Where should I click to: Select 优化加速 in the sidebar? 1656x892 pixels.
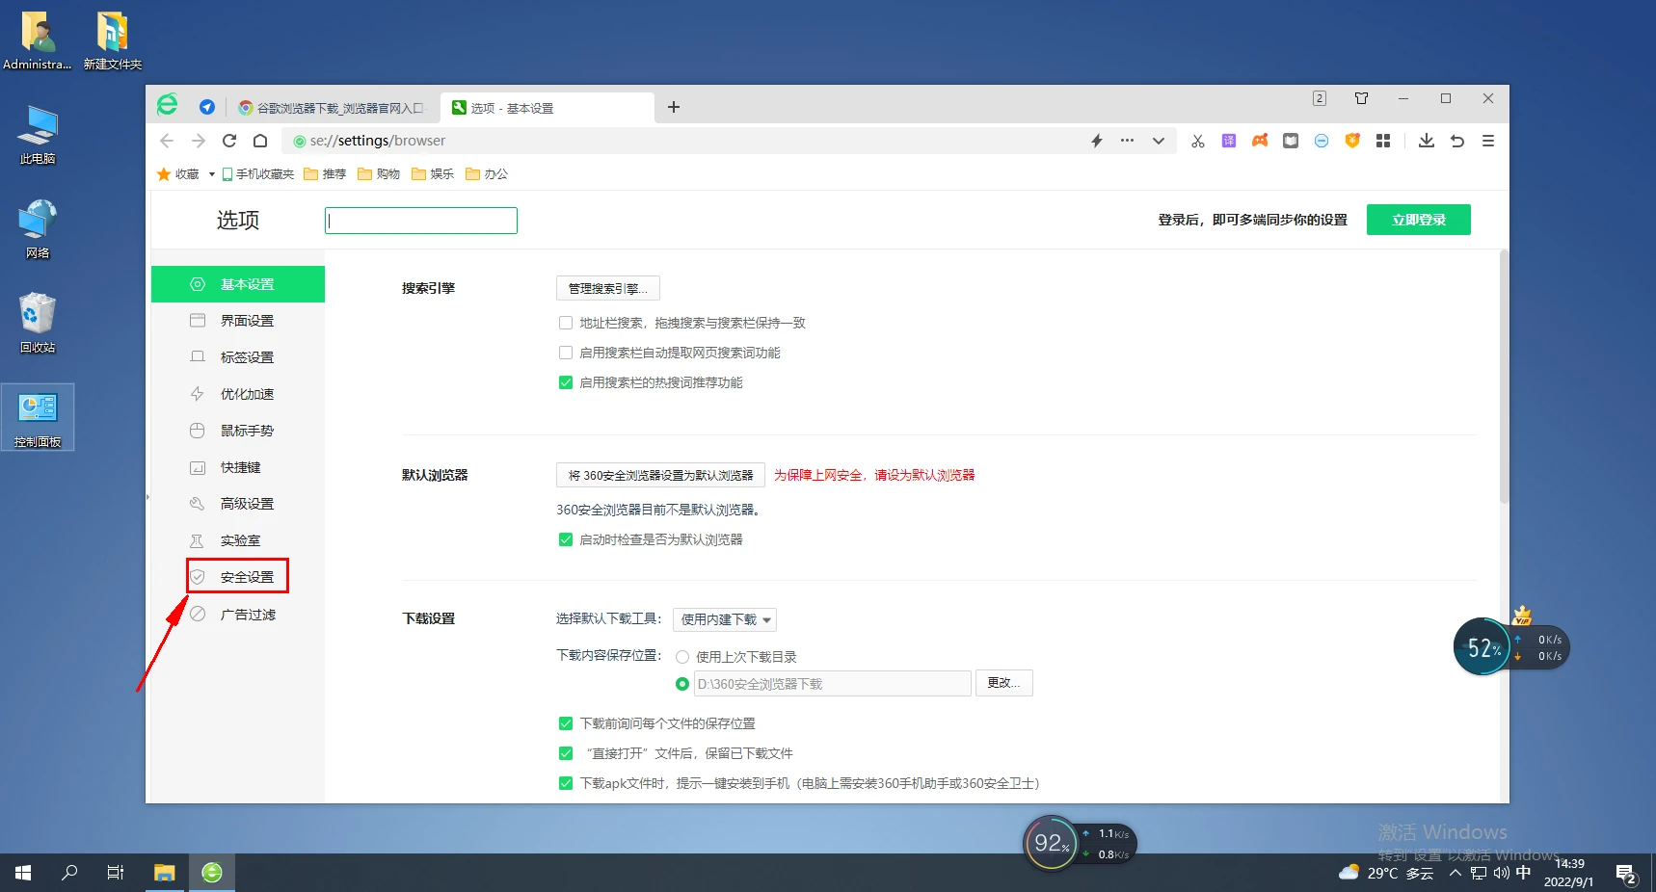coord(238,394)
